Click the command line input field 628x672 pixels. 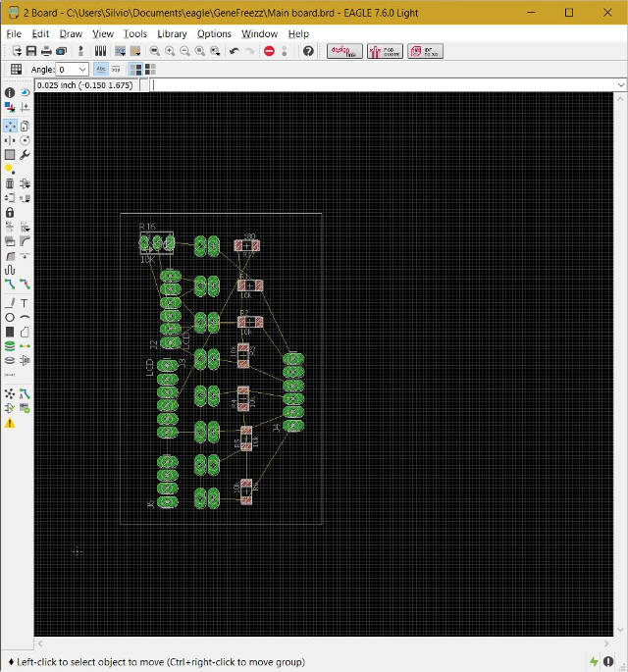click(x=384, y=84)
